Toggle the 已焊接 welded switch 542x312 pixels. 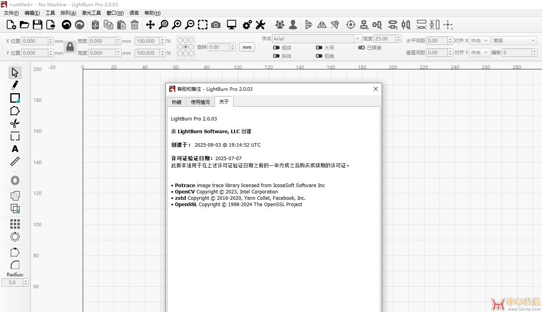coord(361,48)
